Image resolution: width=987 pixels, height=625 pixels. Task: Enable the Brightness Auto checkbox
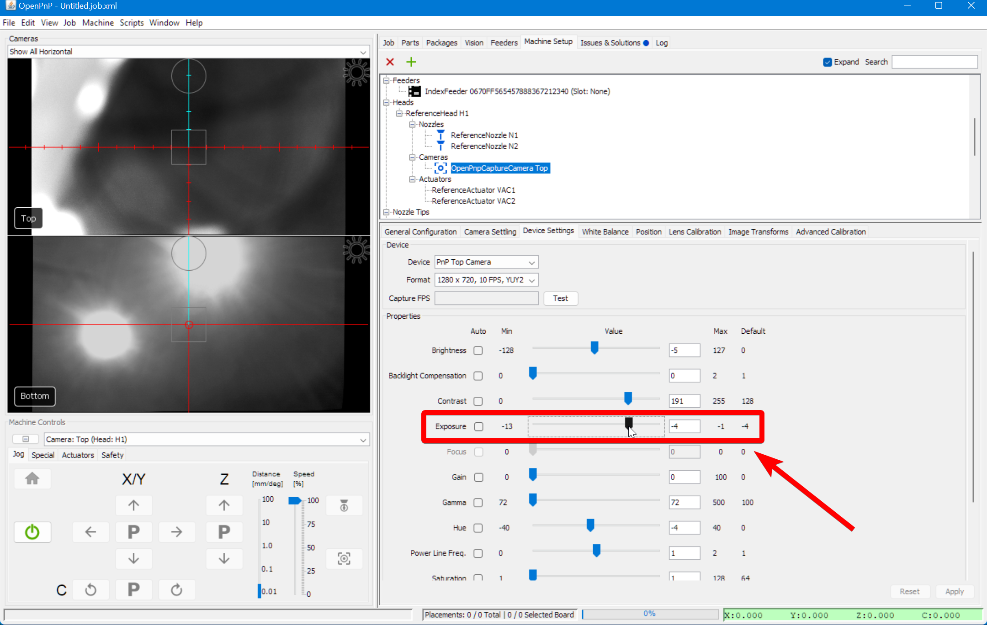coord(478,351)
